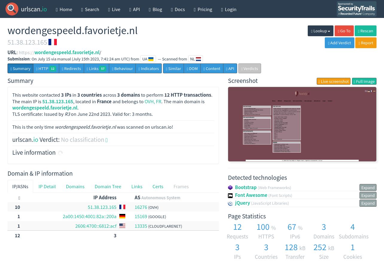Open the Lookup dropdown

[x=321, y=31]
